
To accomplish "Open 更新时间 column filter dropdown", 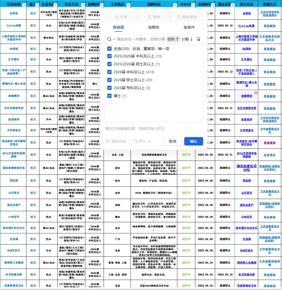I will [x=213, y=5].
